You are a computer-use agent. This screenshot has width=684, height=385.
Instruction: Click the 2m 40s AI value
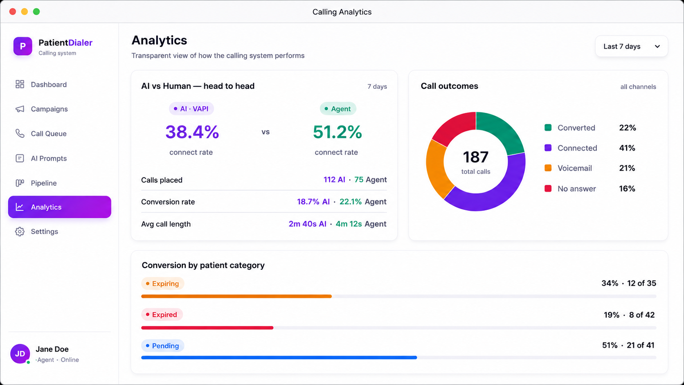pos(308,224)
